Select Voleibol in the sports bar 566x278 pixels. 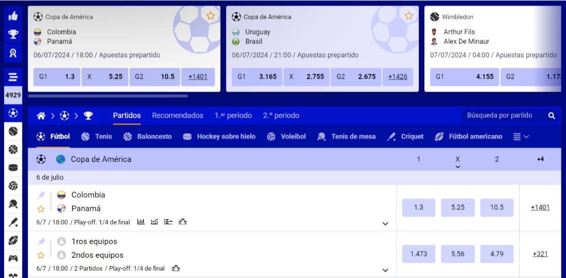[286, 136]
